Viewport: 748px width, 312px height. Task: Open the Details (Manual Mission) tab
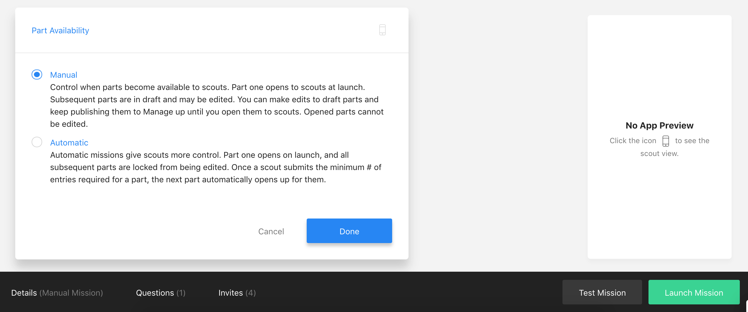(57, 293)
